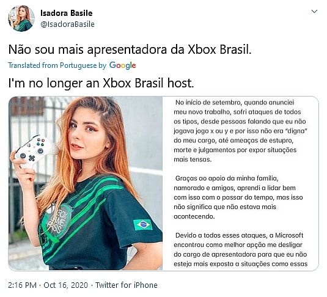Click the Brazilian flag patch on sleeve
The height and width of the screenshot is (297, 327).
[x=143, y=225]
